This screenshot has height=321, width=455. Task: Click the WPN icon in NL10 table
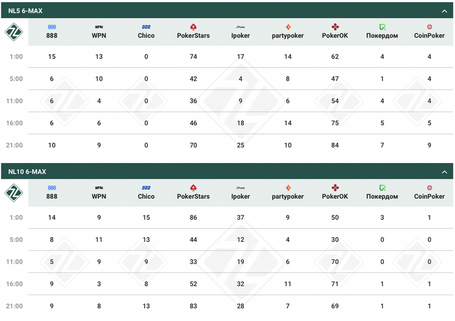[99, 188]
